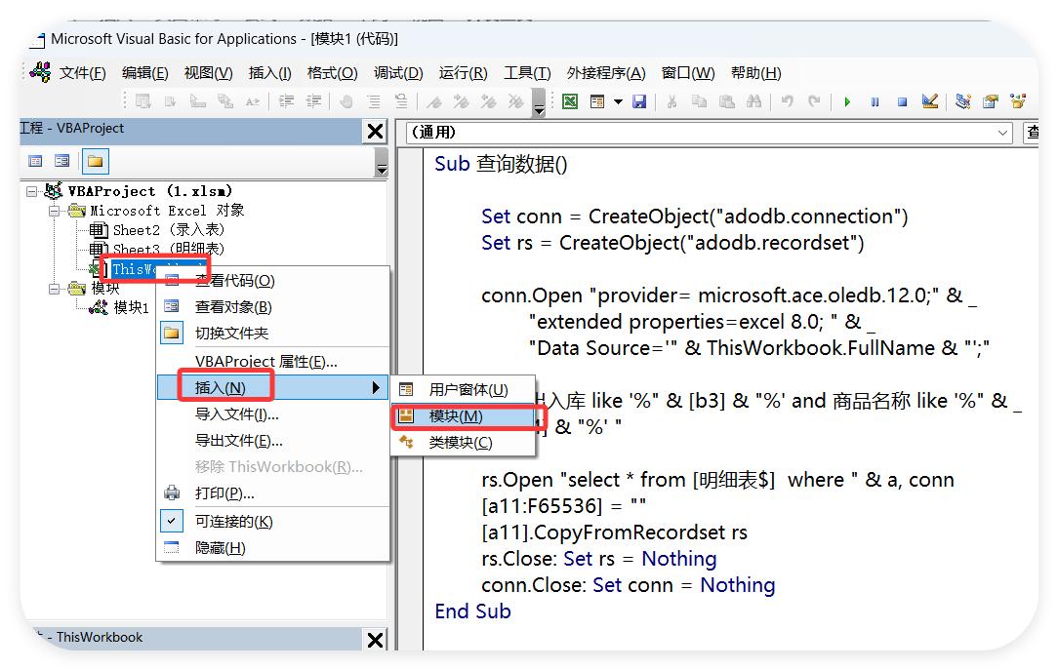Toggle Folders button in project panel
The image size is (1058, 670).
coord(95,161)
